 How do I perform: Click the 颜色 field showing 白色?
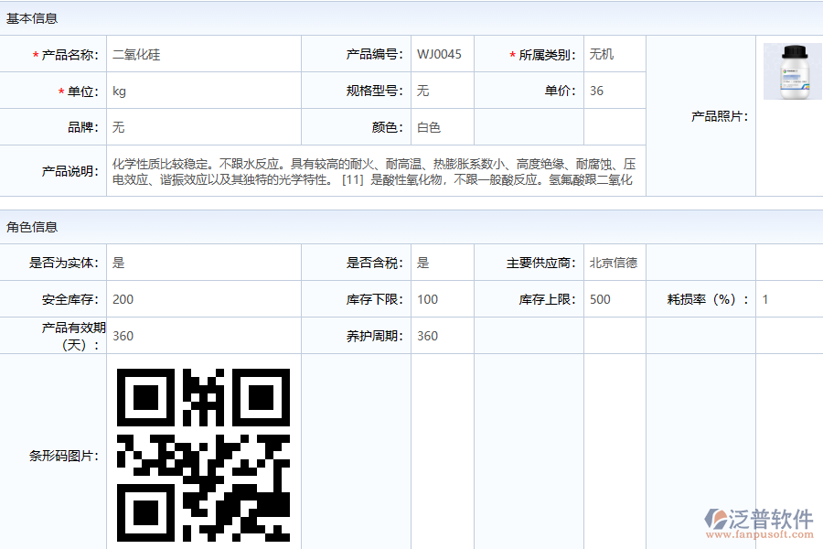click(442, 128)
